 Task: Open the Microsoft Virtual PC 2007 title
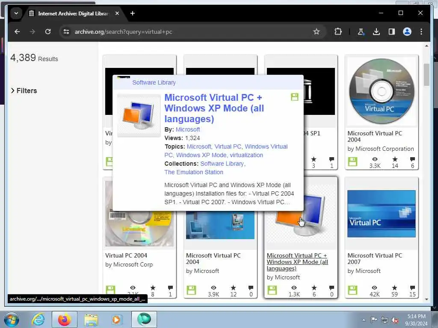click(375, 258)
